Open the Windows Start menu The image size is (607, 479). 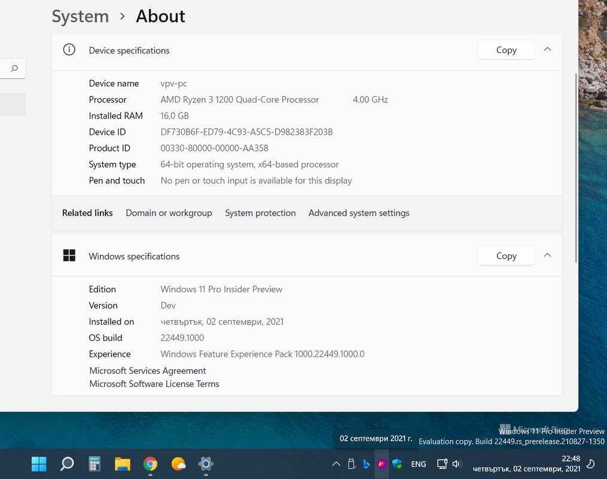[x=39, y=464]
